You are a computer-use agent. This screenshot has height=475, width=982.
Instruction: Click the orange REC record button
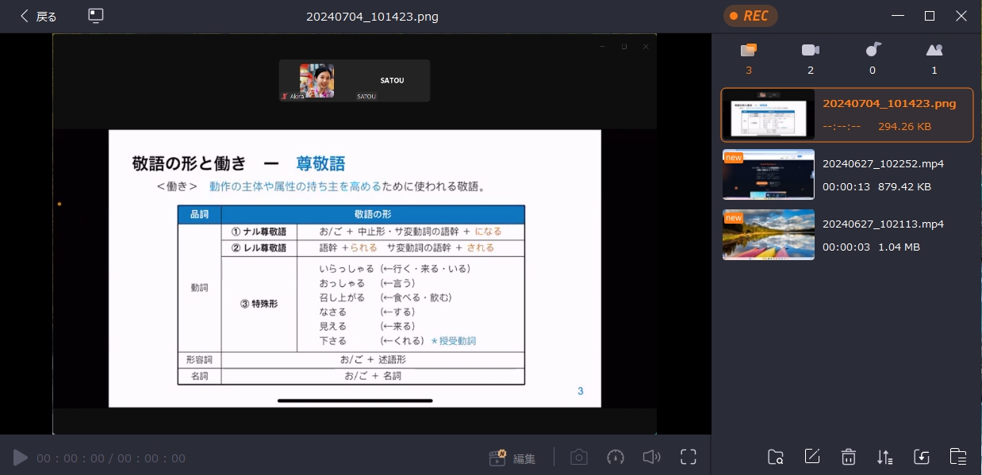point(750,16)
